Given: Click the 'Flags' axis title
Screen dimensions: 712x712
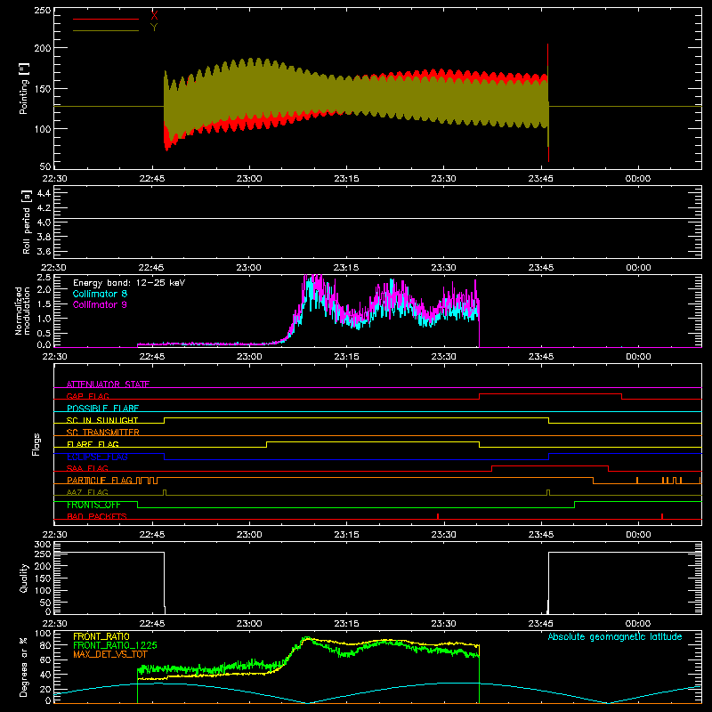Looking at the screenshot, I should 36,444.
